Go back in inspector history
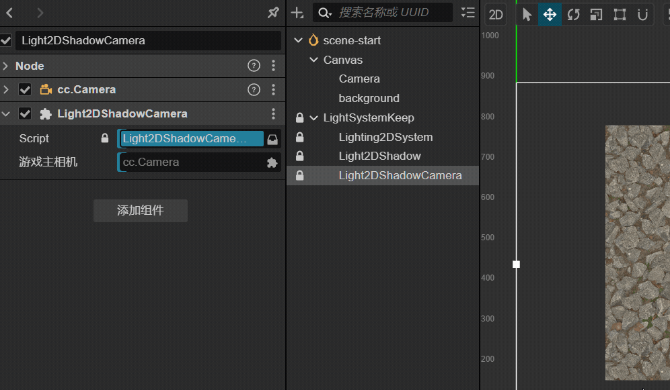The height and width of the screenshot is (390, 670). point(10,13)
